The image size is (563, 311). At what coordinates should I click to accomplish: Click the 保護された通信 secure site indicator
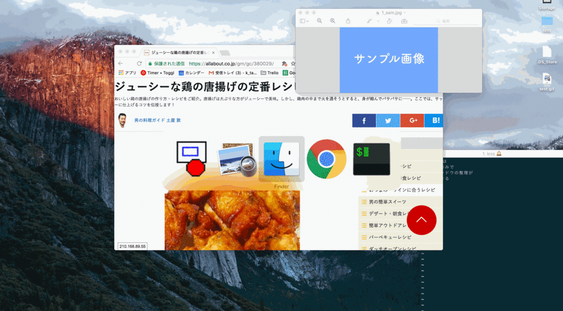click(166, 64)
